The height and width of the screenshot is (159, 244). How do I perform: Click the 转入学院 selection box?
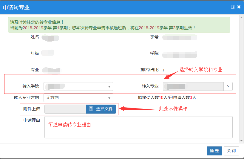tap(76, 86)
